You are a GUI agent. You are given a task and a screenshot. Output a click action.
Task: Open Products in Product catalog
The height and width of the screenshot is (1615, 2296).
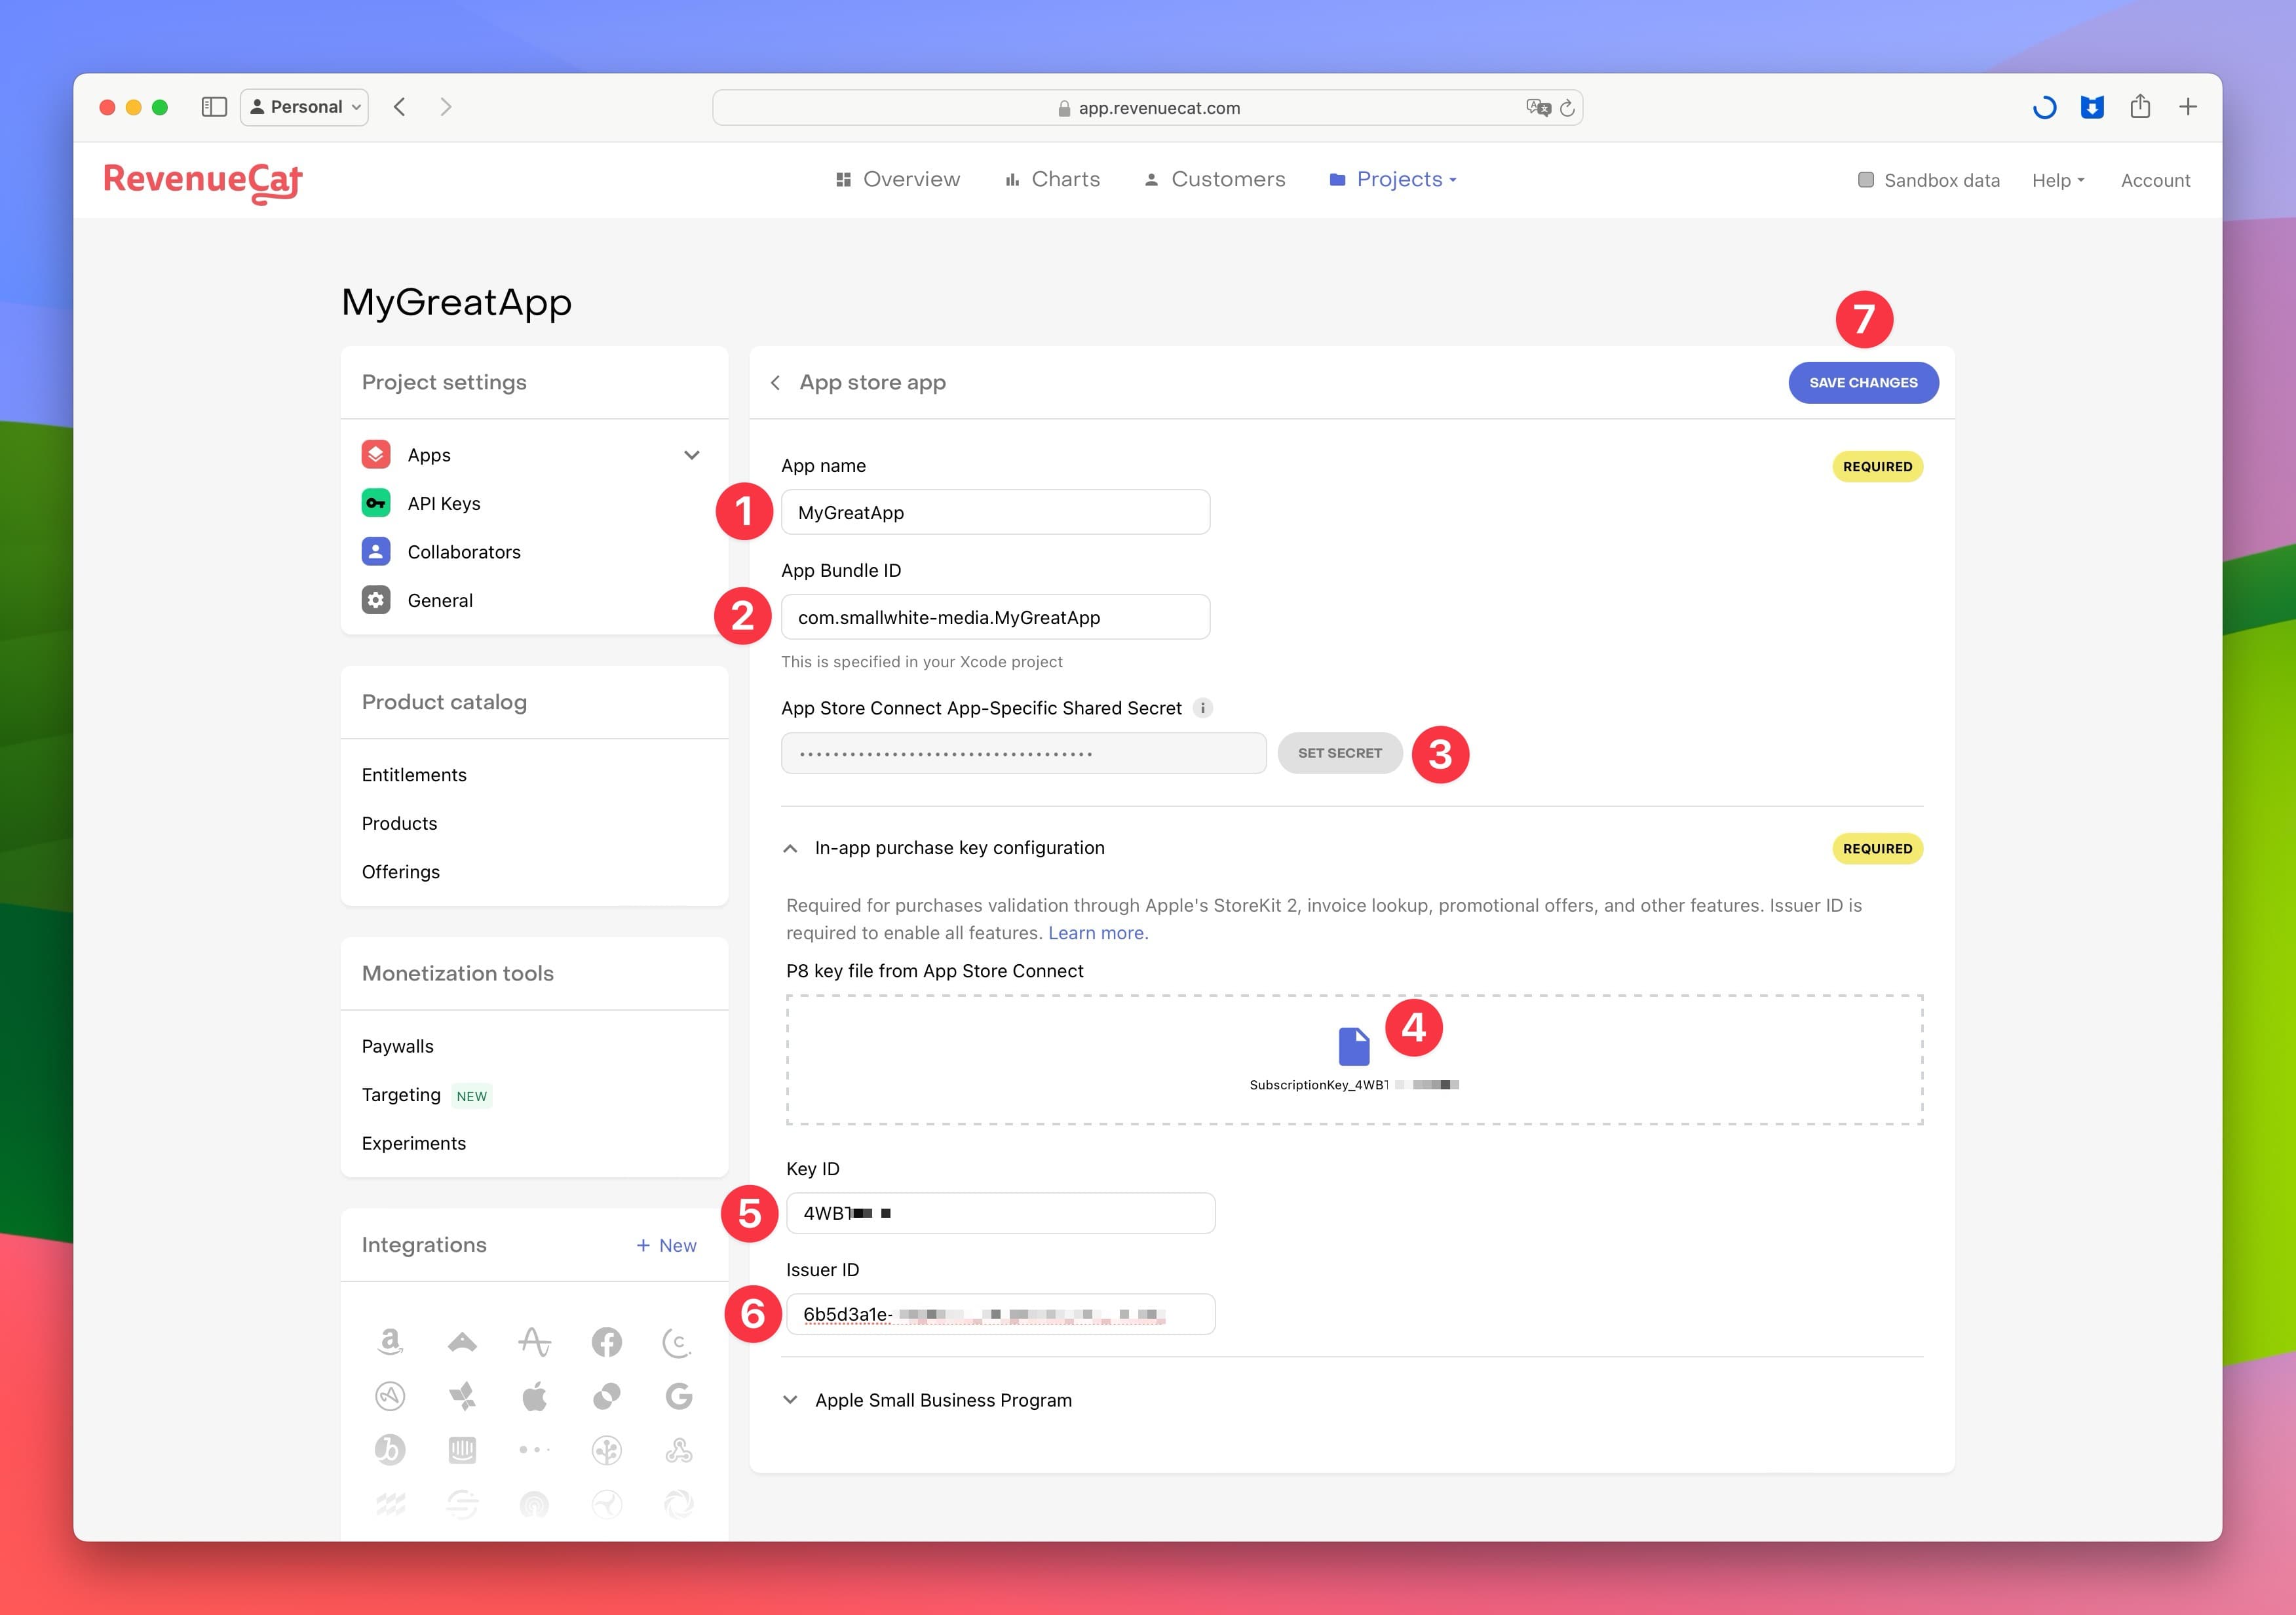pyautogui.click(x=399, y=823)
